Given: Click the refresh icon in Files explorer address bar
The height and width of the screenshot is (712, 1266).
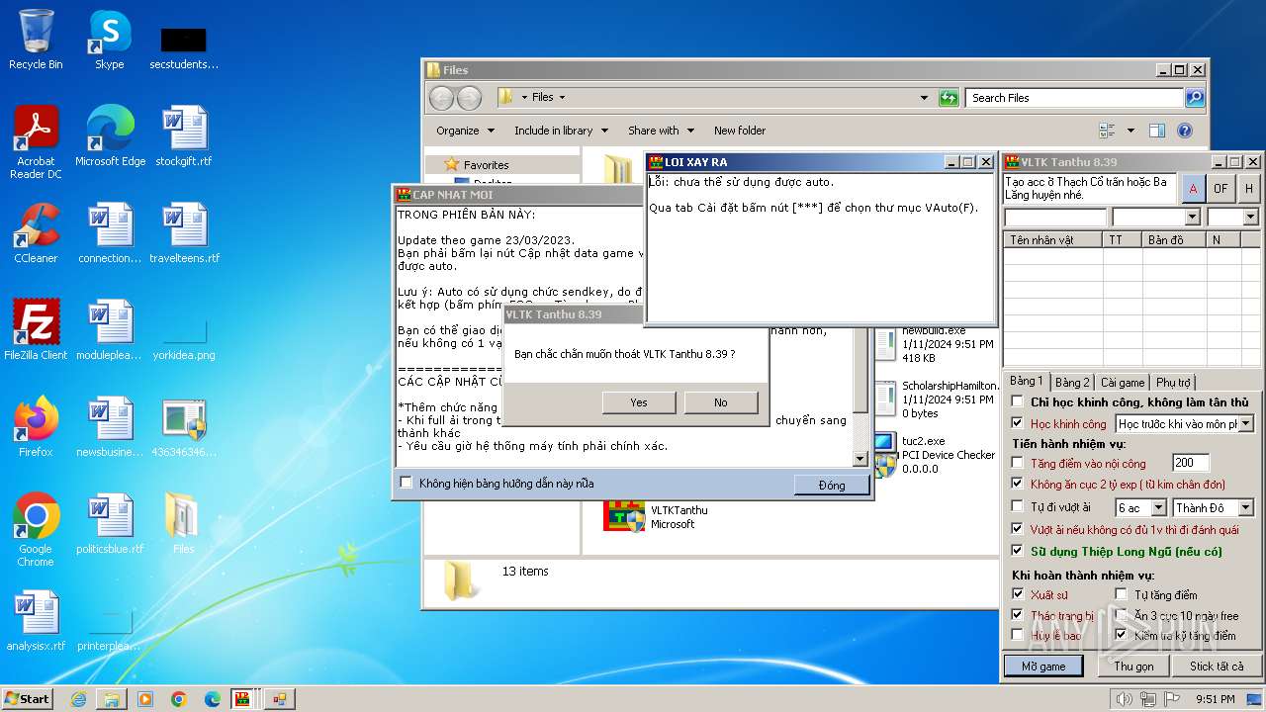Looking at the screenshot, I should tap(949, 97).
